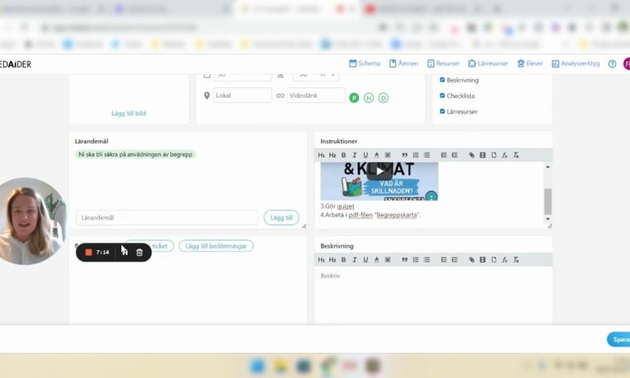Focus the Lärandemål text input
This screenshot has height=378, width=630.
click(167, 217)
